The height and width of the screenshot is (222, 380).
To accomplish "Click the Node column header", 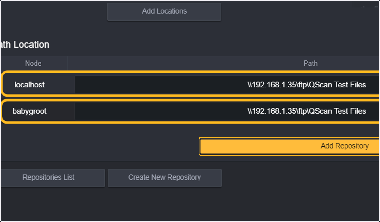I will point(33,63).
